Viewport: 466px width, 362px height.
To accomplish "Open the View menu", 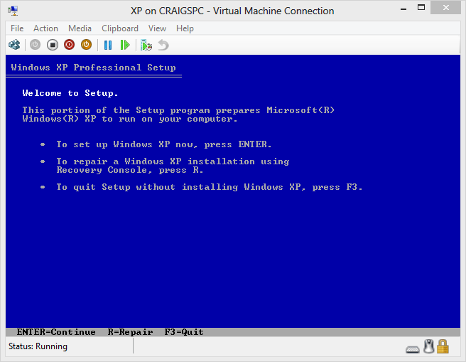I will click(157, 28).
